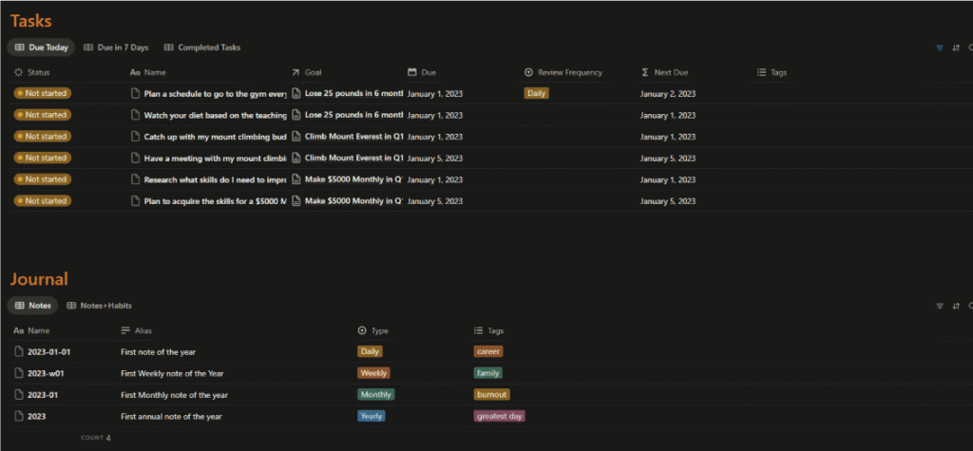Open the Journal sort icon
This screenshot has height=451, width=973.
point(956,306)
